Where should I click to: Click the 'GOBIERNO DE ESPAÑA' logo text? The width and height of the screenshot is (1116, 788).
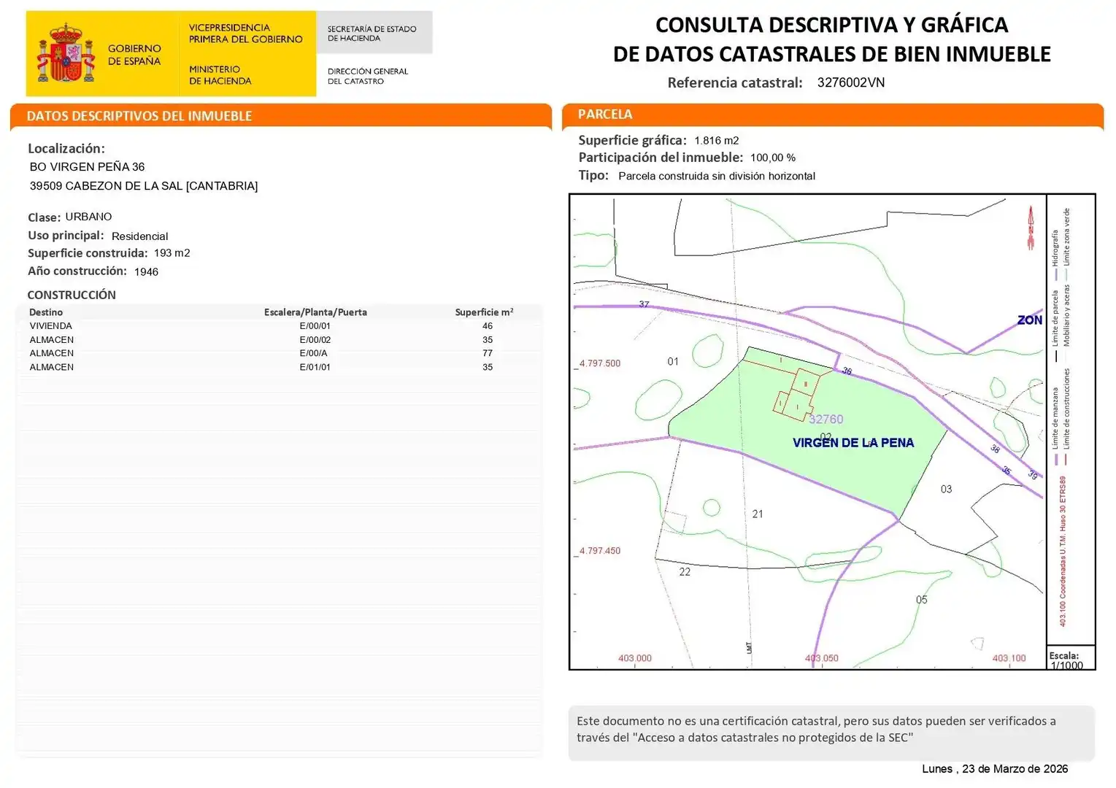coord(134,55)
